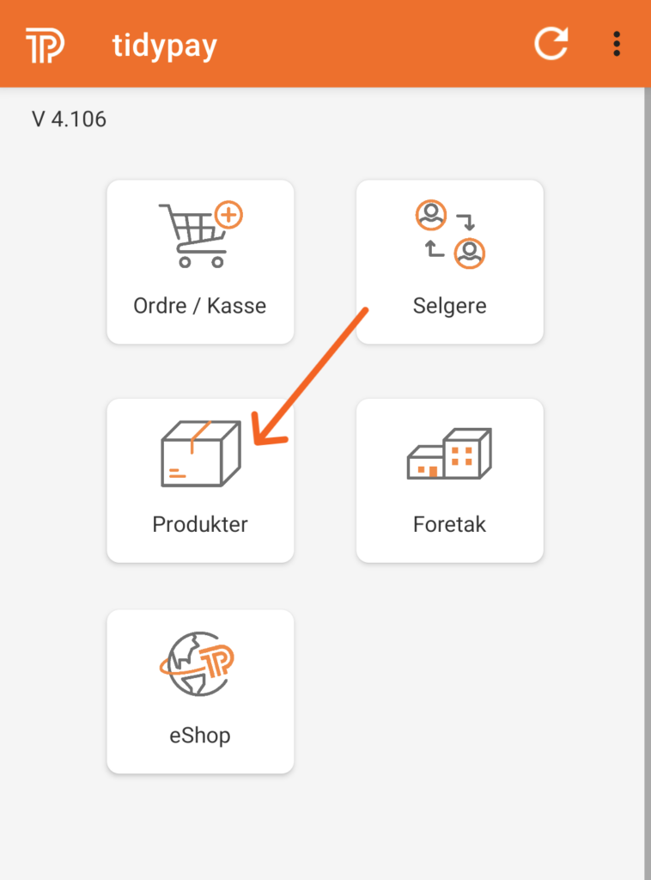
Task: Click the orange plus badge on the cart
Action: pos(228,215)
